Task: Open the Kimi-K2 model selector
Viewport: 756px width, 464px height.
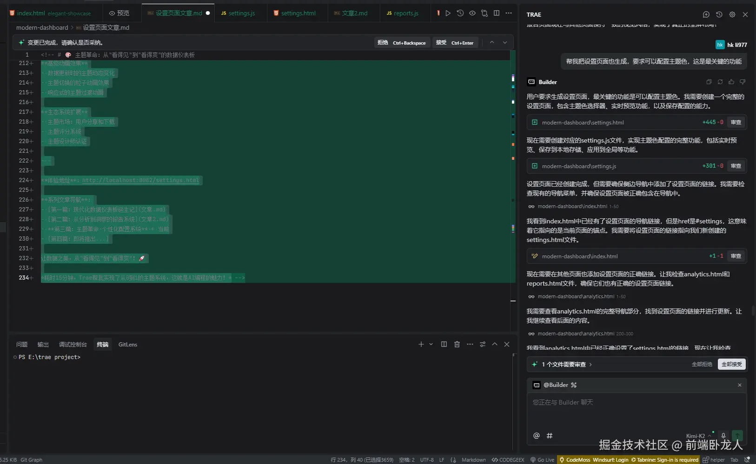Action: tap(699, 436)
